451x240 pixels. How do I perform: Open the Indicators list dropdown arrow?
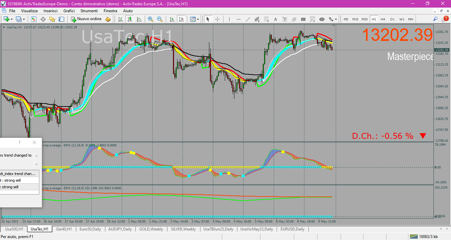[198, 19]
